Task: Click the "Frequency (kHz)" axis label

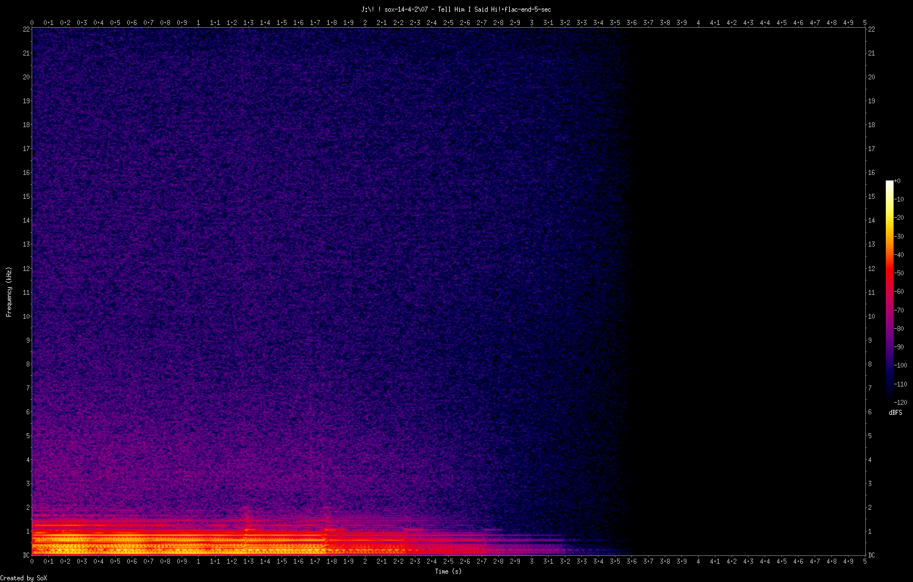Action: (9, 292)
